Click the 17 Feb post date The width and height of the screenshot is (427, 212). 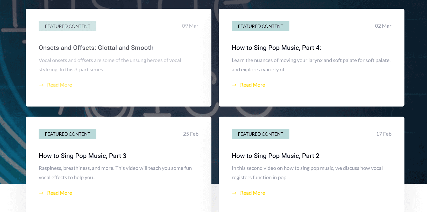383,134
